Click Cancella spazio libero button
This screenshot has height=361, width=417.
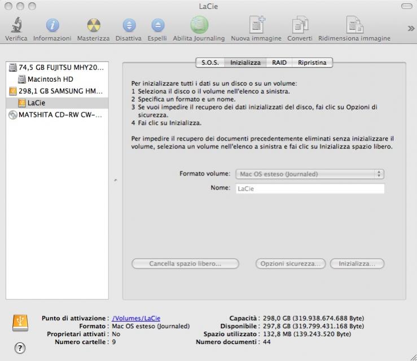[x=185, y=264]
